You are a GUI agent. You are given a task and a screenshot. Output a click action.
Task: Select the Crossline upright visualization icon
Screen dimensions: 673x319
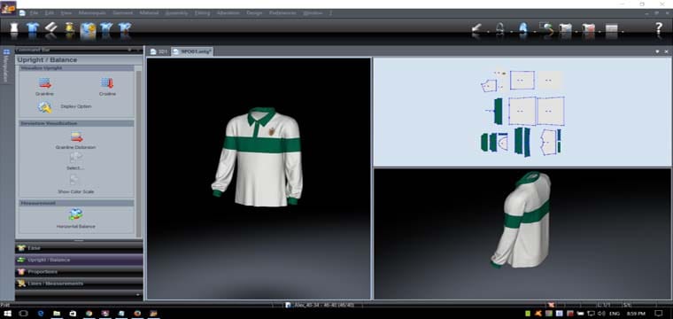107,83
